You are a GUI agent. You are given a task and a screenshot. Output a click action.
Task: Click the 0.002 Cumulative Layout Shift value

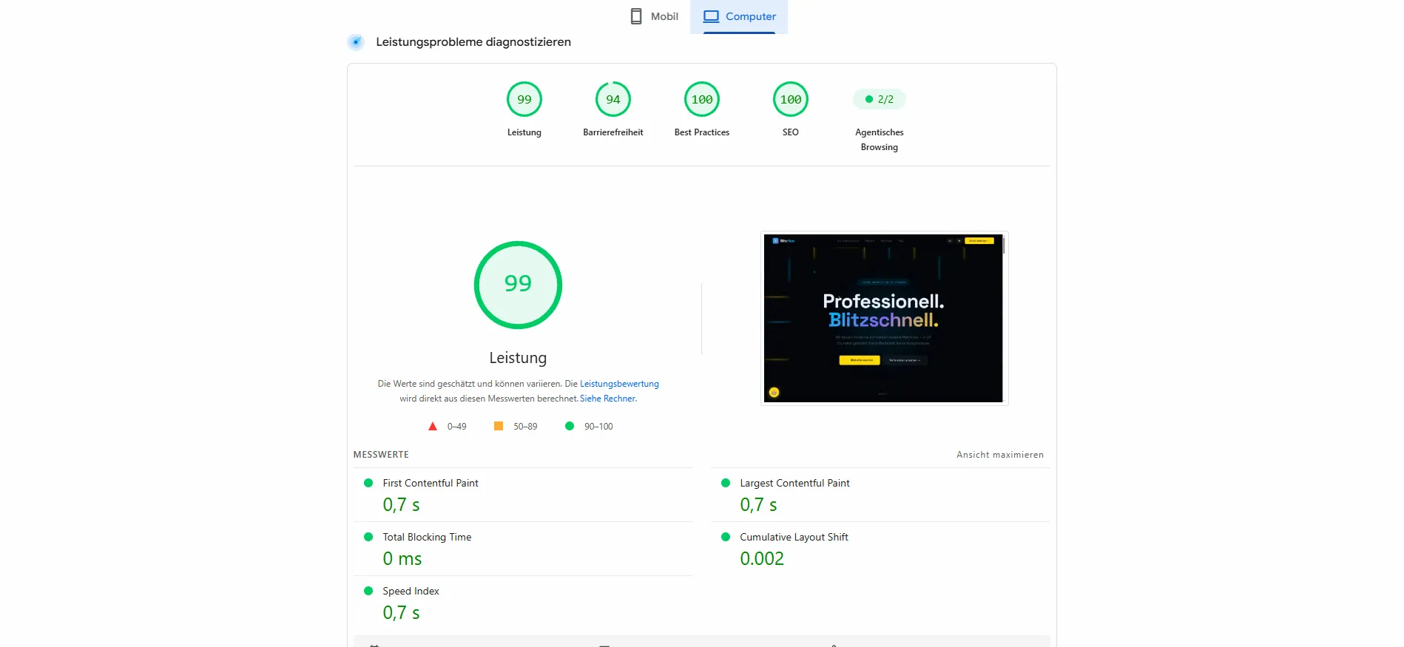[x=762, y=559]
